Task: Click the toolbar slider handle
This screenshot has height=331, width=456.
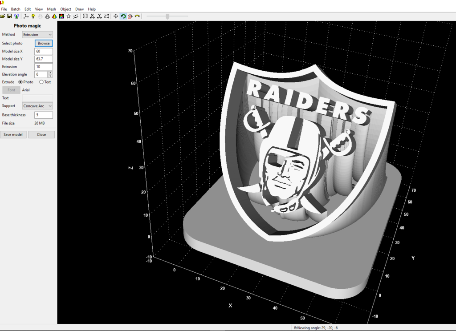Action: pos(167,16)
